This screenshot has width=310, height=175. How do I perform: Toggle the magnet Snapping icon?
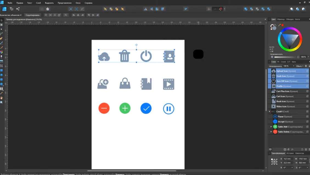coord(221,9)
